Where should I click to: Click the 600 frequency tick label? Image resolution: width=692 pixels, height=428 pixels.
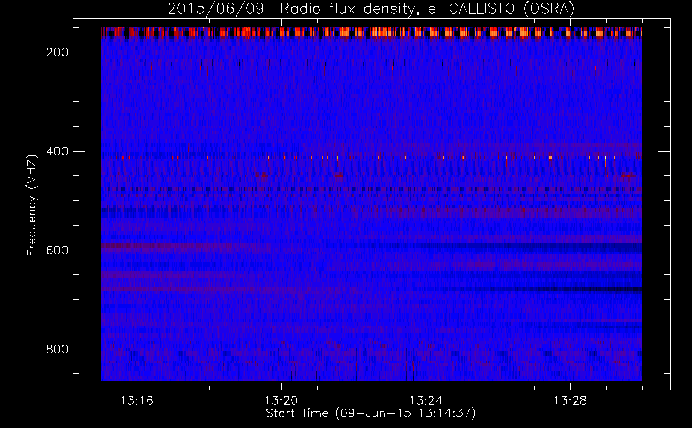click(57, 250)
